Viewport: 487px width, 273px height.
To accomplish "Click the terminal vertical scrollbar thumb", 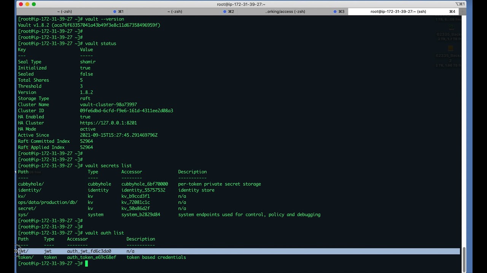I will (464, 259).
